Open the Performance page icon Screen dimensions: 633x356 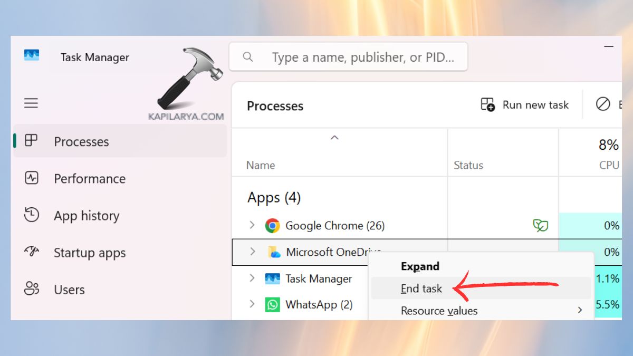[x=32, y=178]
